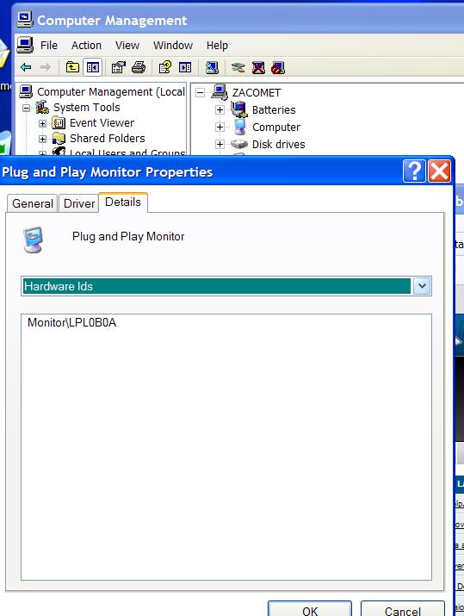464x616 pixels.
Task: Open the Help menu
Action: pos(217,45)
